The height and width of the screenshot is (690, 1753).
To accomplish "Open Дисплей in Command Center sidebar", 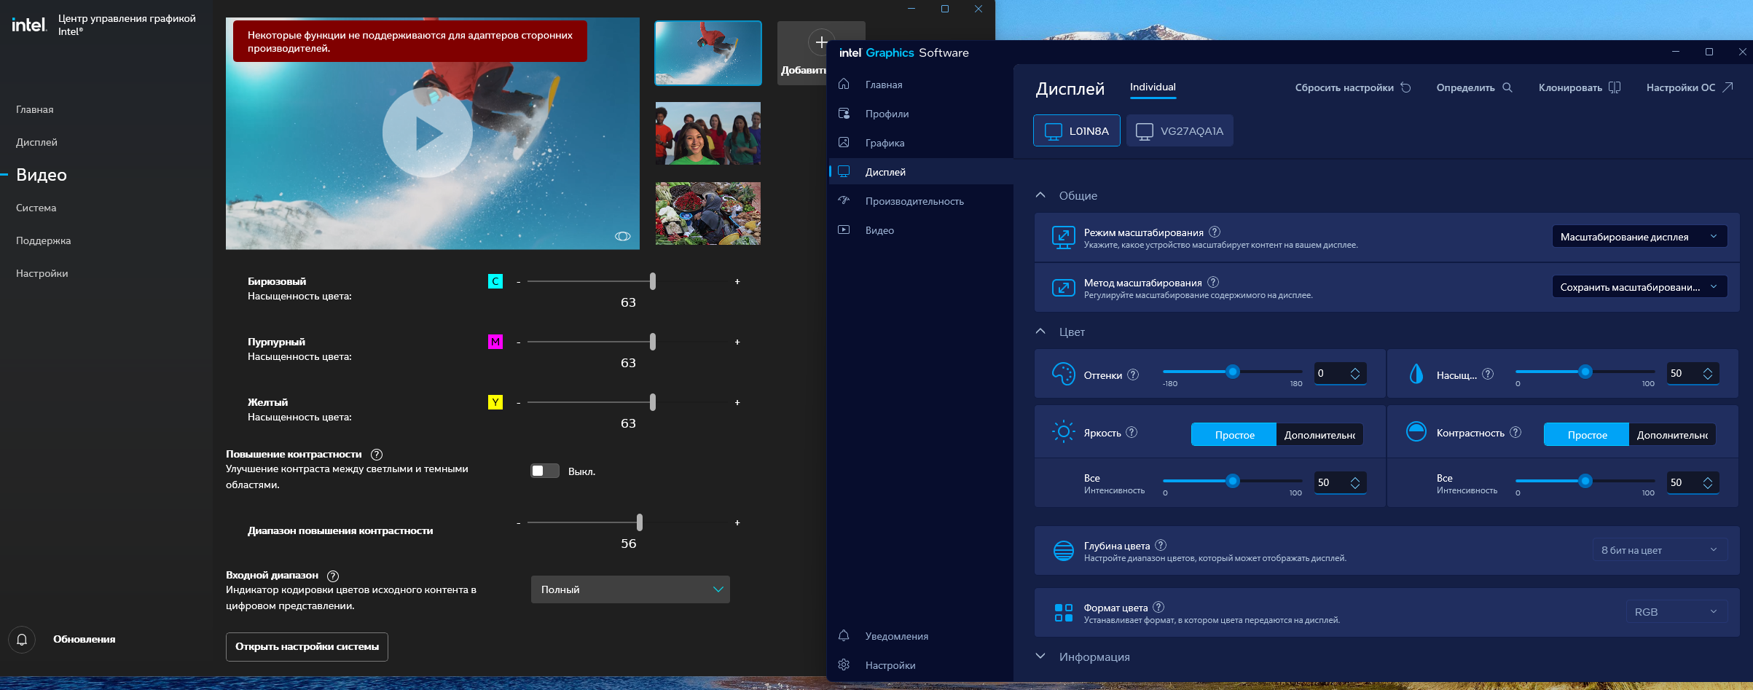I will [36, 142].
